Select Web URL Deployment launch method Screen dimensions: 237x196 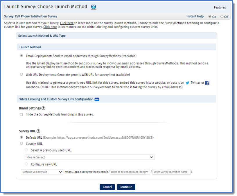click(x=21, y=74)
